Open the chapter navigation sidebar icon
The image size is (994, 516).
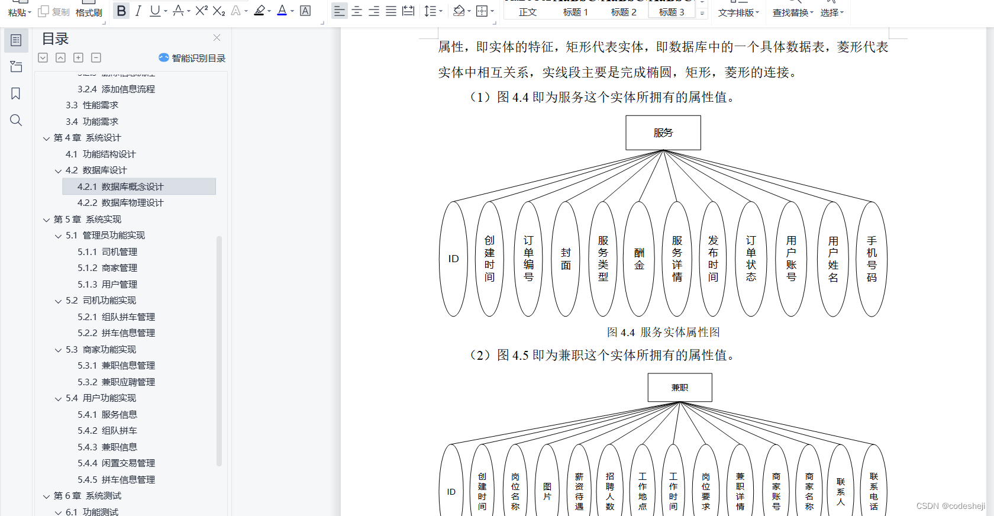[16, 67]
